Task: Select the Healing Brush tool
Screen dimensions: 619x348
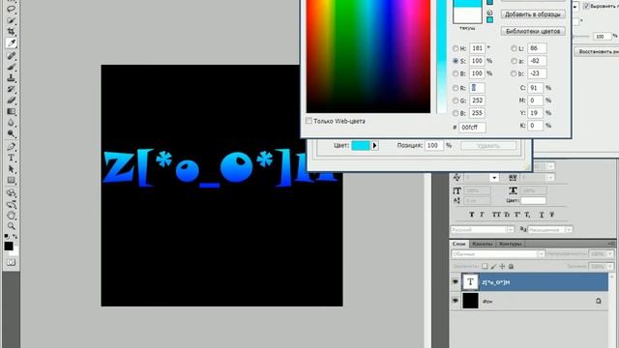Action: 11,56
